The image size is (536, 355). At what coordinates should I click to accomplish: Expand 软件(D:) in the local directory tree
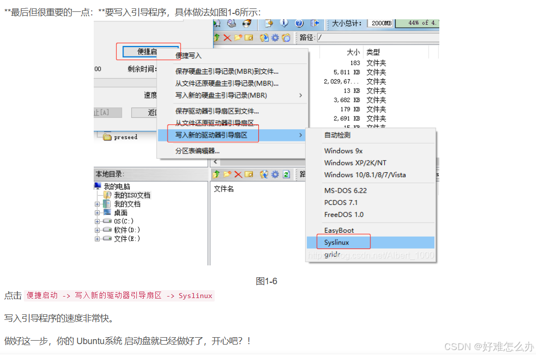click(98, 230)
